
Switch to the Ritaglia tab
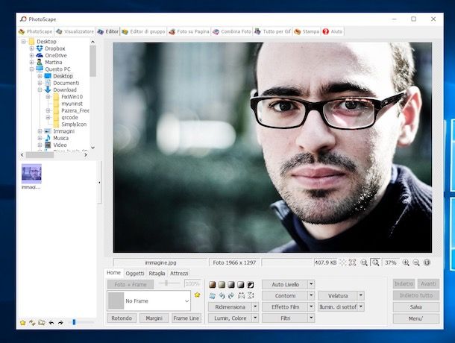157,274
